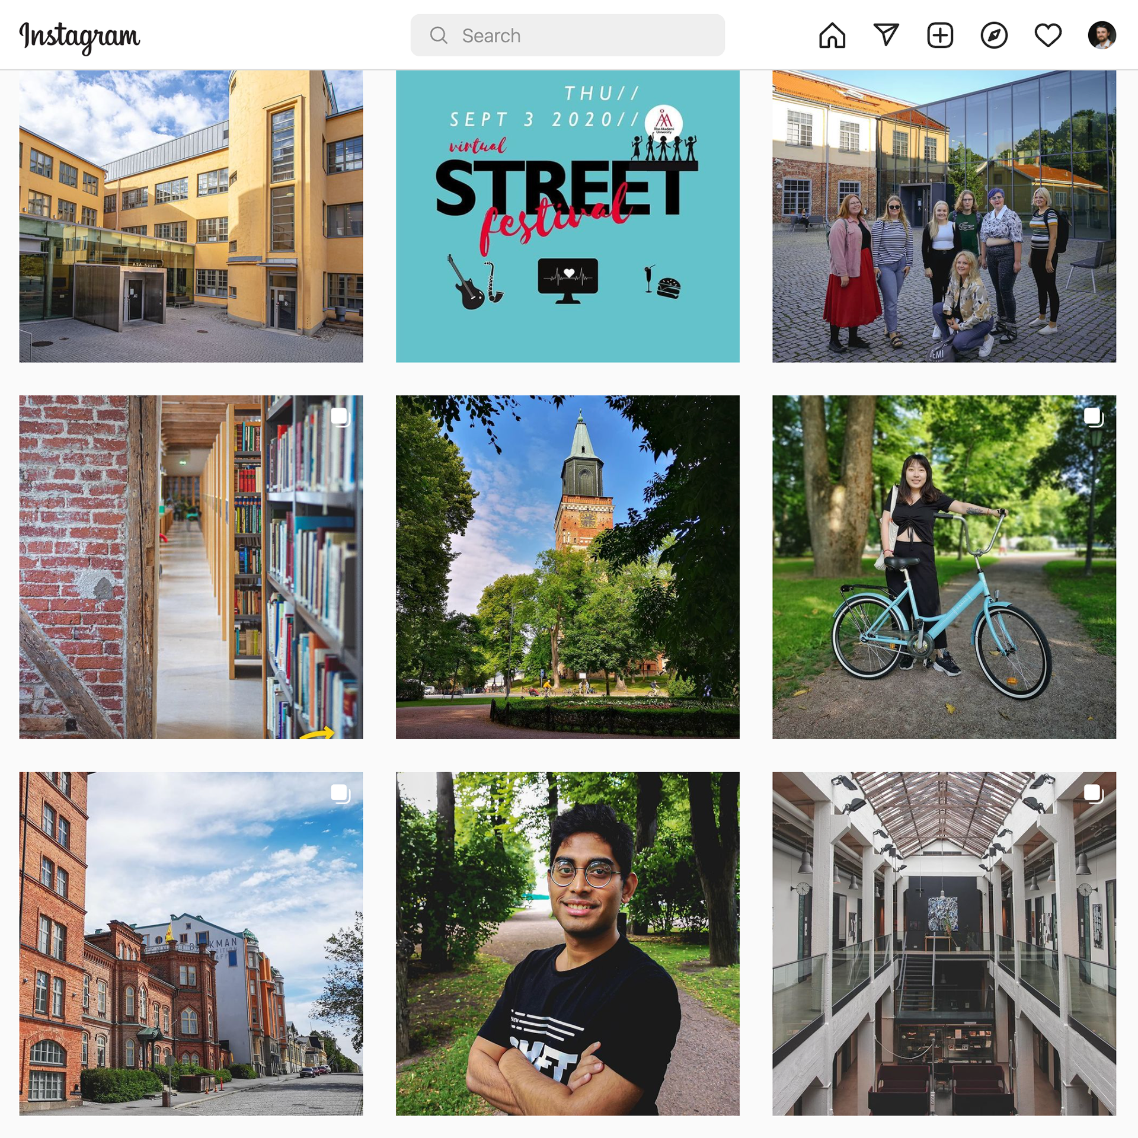Focus the Search input field
Viewport: 1138px width, 1138px height.
567,36
